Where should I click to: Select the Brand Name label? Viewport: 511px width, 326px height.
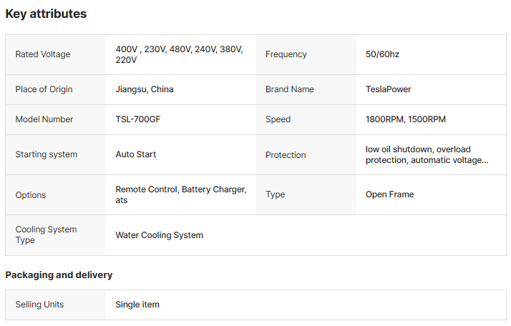pyautogui.click(x=290, y=89)
